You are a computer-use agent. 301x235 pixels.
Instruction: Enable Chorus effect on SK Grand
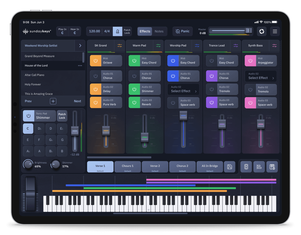pos(95,76)
